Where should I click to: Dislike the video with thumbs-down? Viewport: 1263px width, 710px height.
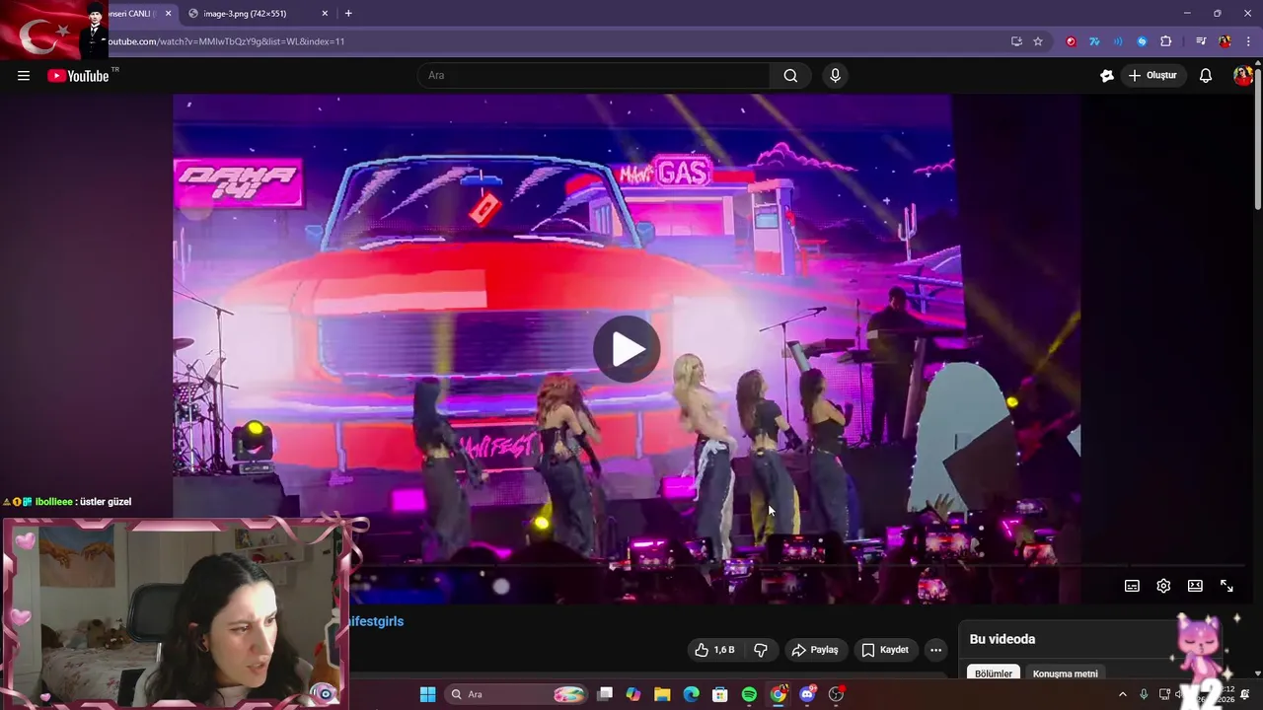761,650
